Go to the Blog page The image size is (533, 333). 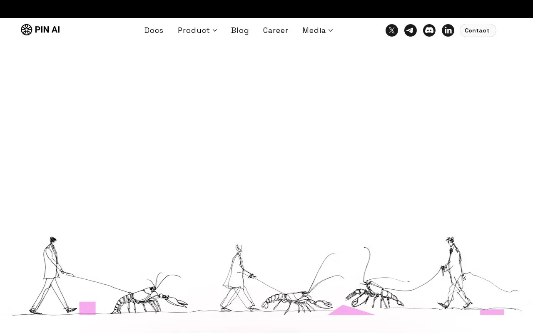click(240, 30)
